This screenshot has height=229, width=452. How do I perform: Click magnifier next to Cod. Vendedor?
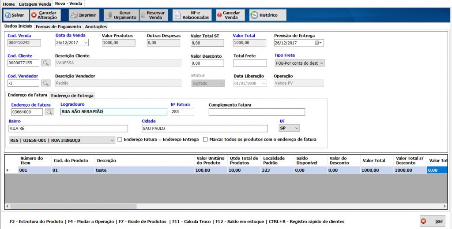pyautogui.click(x=46, y=83)
